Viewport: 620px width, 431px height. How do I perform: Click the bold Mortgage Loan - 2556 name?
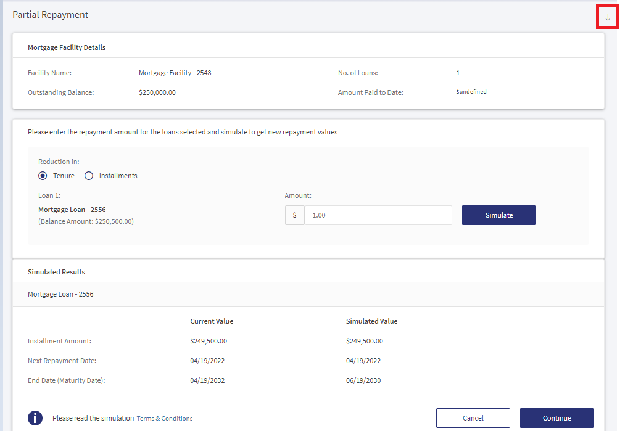[72, 210]
